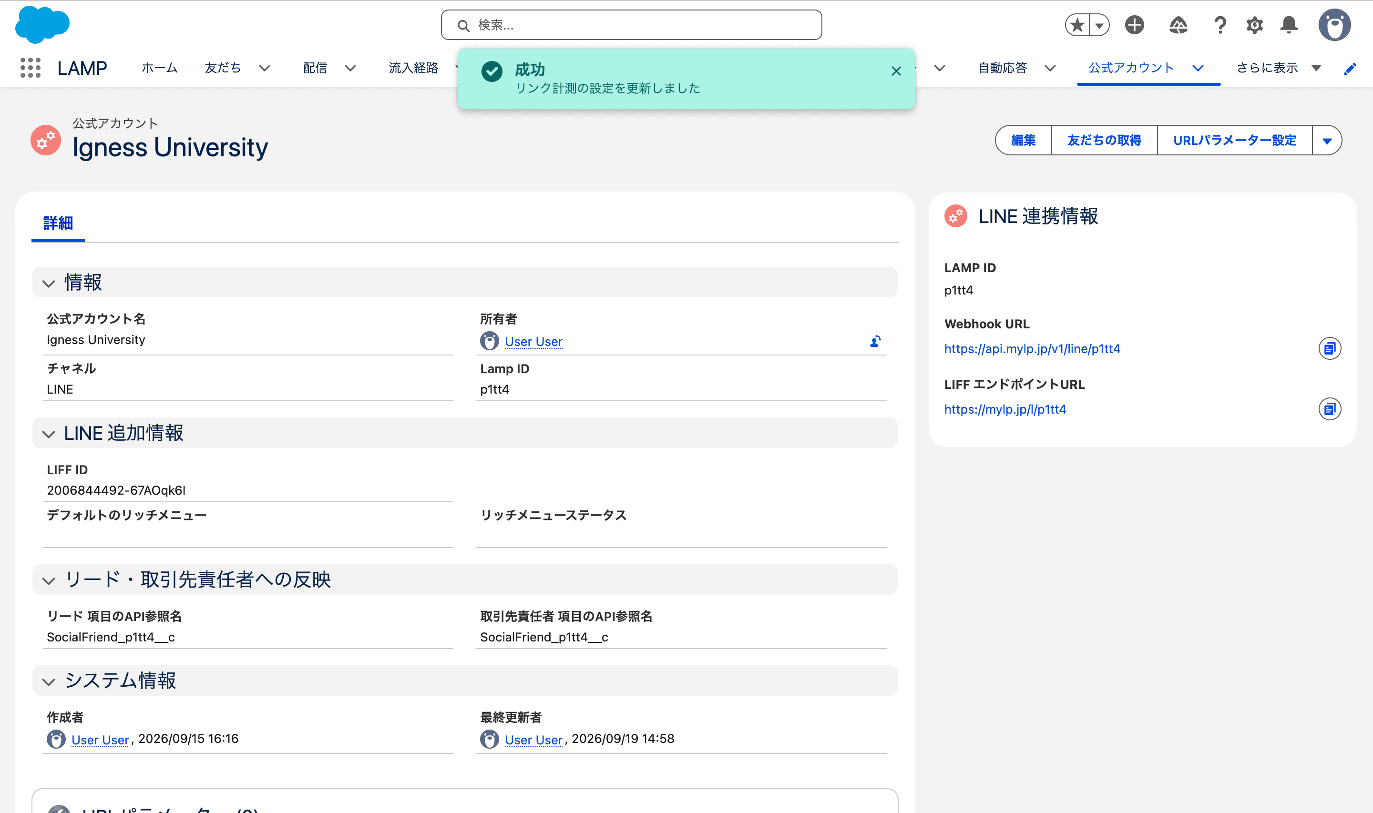Go to the ホーム tab
Screen dimensions: 1373x813
click(159, 68)
